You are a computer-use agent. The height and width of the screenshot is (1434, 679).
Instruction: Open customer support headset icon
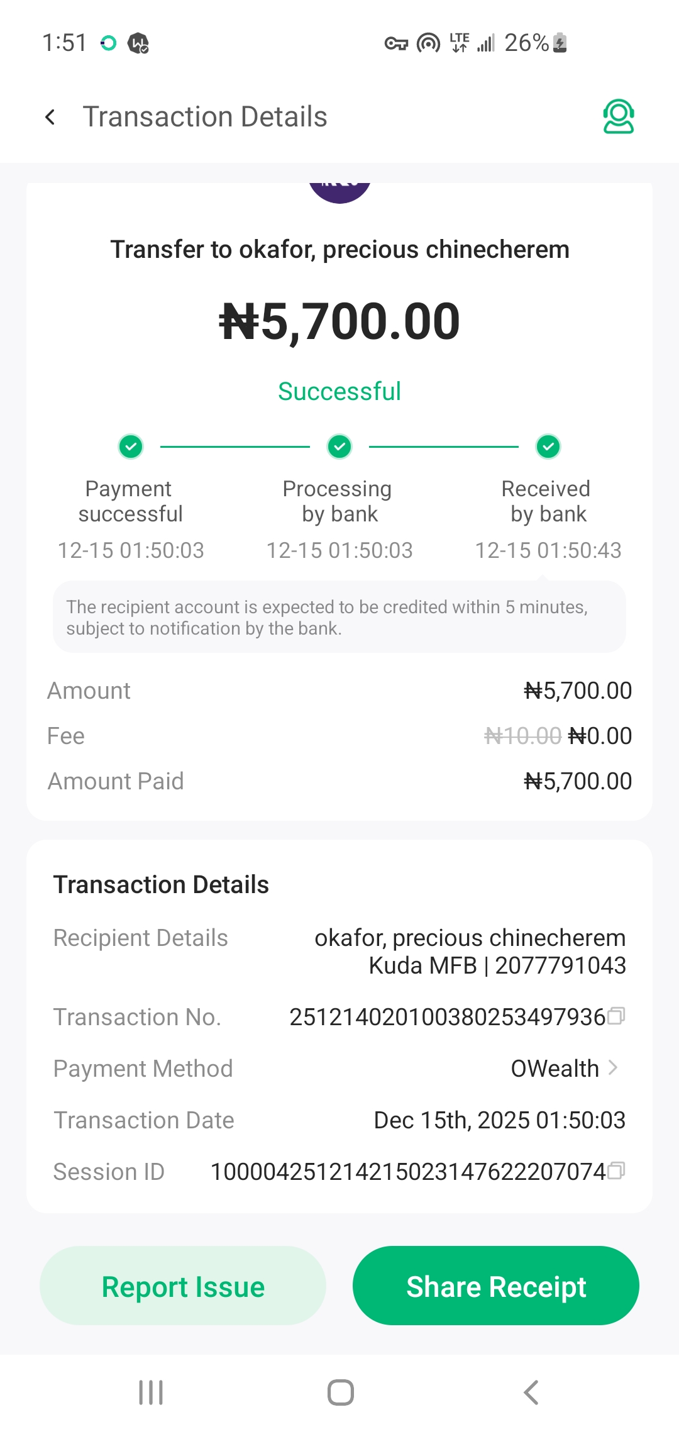point(618,117)
